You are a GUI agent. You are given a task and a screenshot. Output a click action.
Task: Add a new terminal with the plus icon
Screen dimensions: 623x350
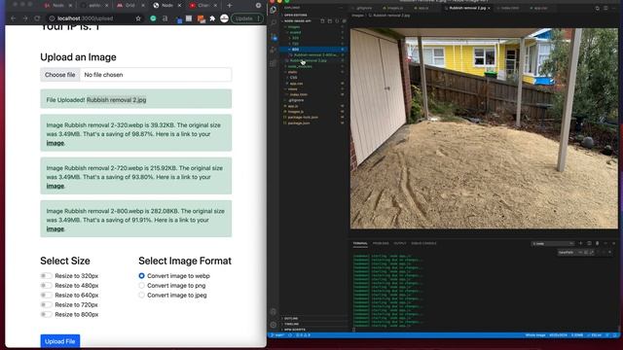point(580,243)
